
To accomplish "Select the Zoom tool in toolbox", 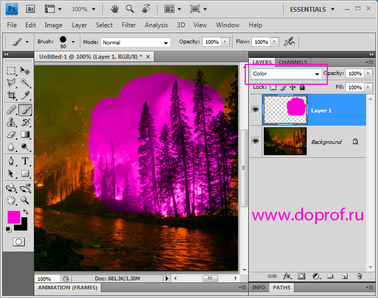I will 25,200.
